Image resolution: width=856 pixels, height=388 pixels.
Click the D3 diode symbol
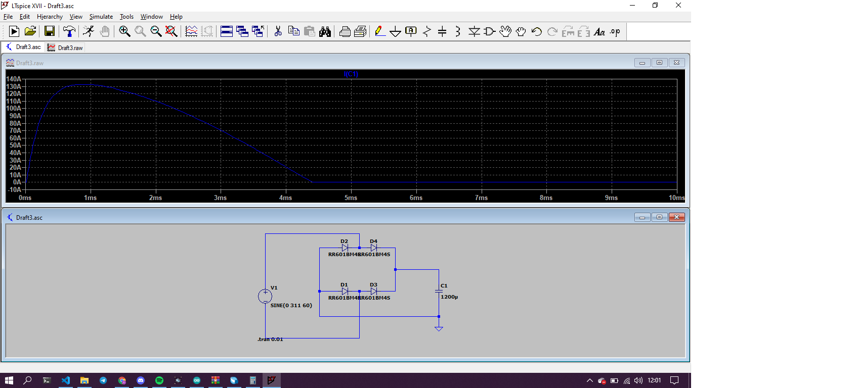point(374,292)
